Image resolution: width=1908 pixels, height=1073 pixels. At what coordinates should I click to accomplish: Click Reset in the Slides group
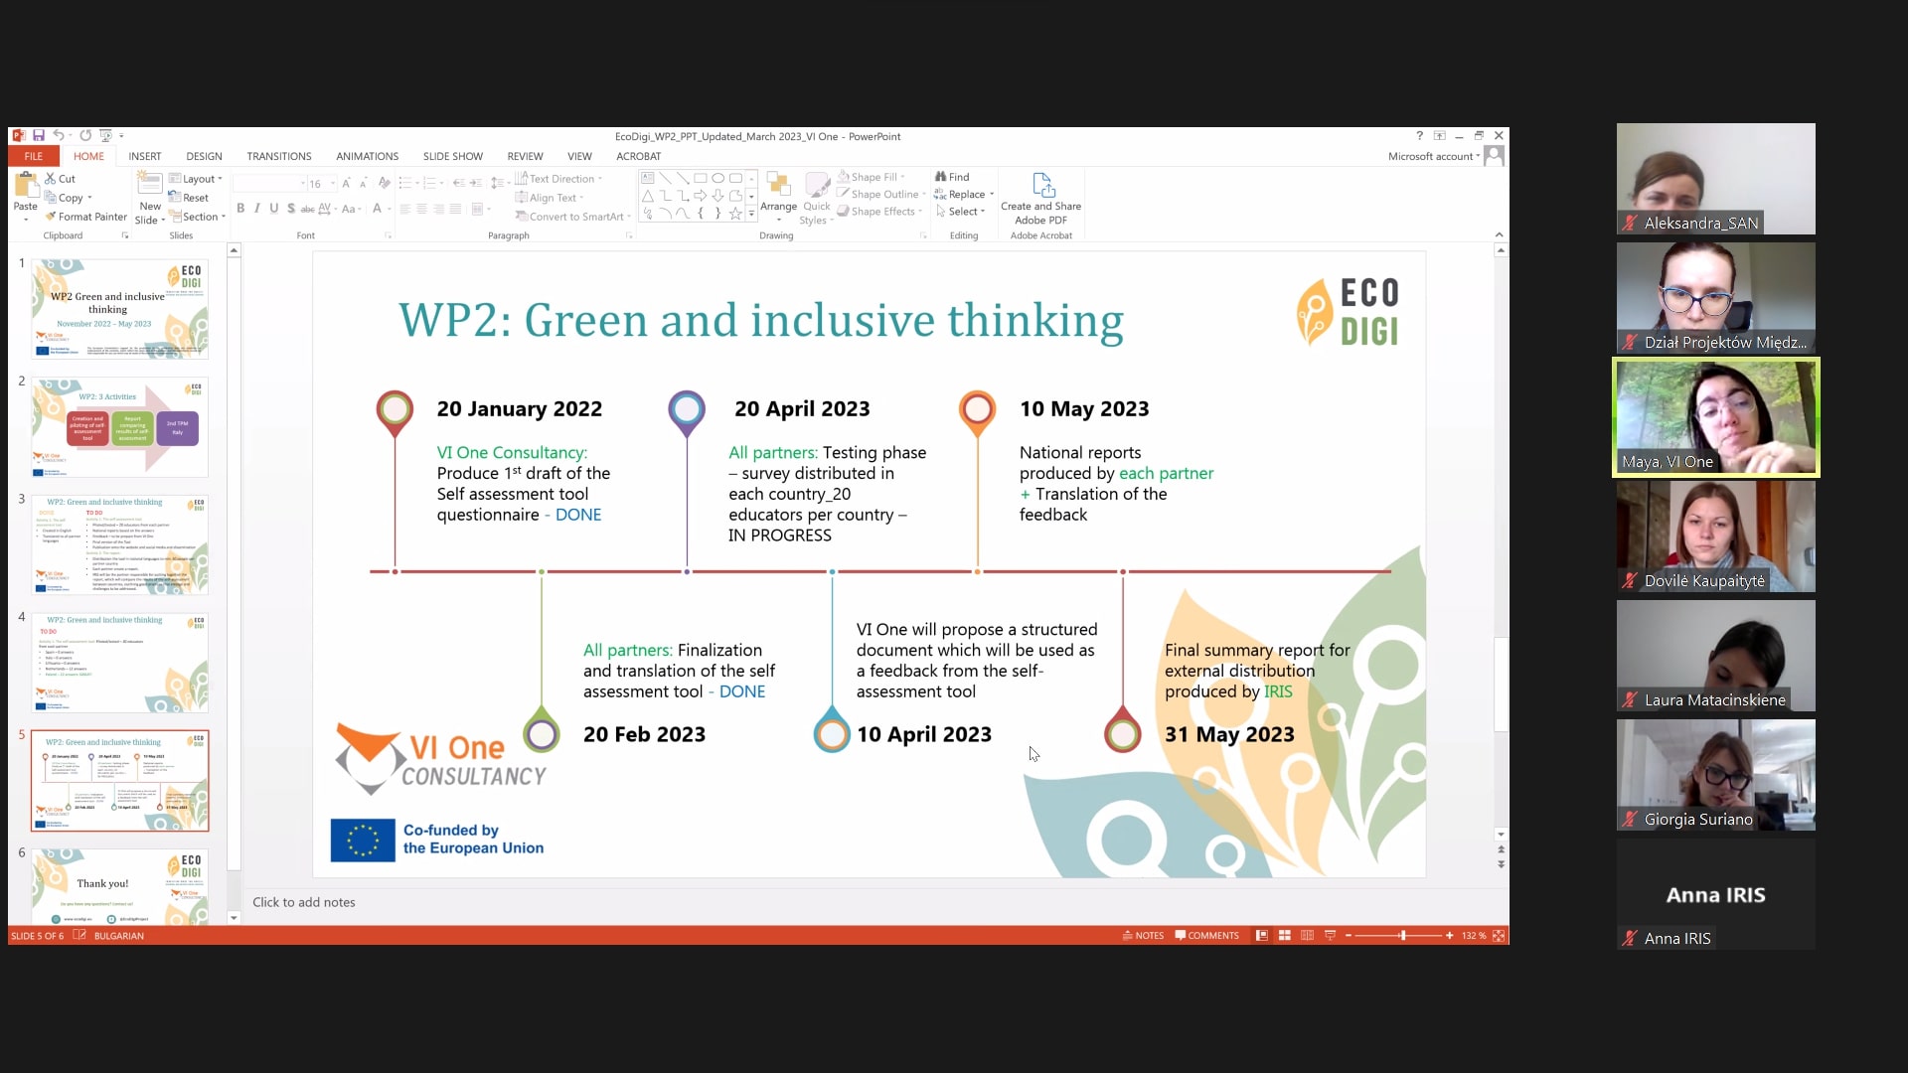point(189,198)
